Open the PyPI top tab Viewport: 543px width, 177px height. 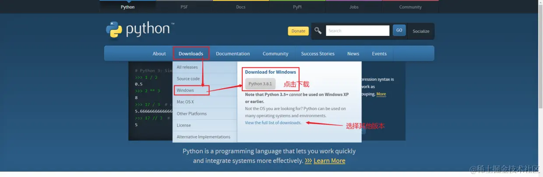tap(297, 7)
